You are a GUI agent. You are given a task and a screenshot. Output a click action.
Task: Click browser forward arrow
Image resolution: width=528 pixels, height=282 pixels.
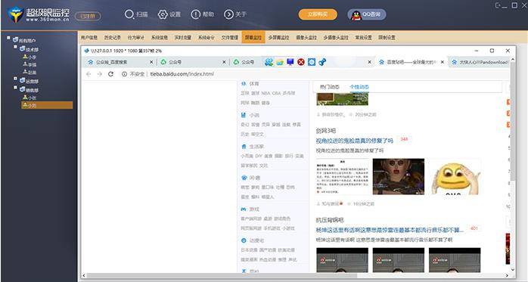(100, 74)
